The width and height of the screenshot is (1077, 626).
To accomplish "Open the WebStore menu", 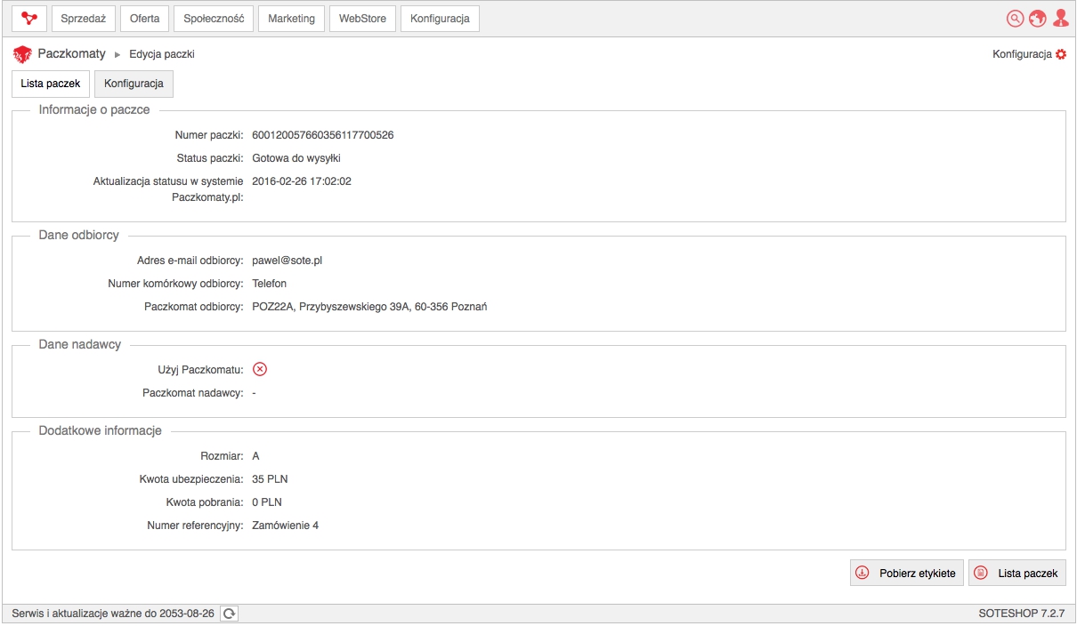I will (362, 19).
